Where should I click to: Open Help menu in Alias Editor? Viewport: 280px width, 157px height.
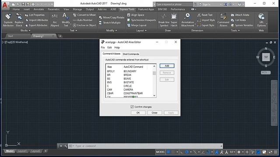pos(117,48)
